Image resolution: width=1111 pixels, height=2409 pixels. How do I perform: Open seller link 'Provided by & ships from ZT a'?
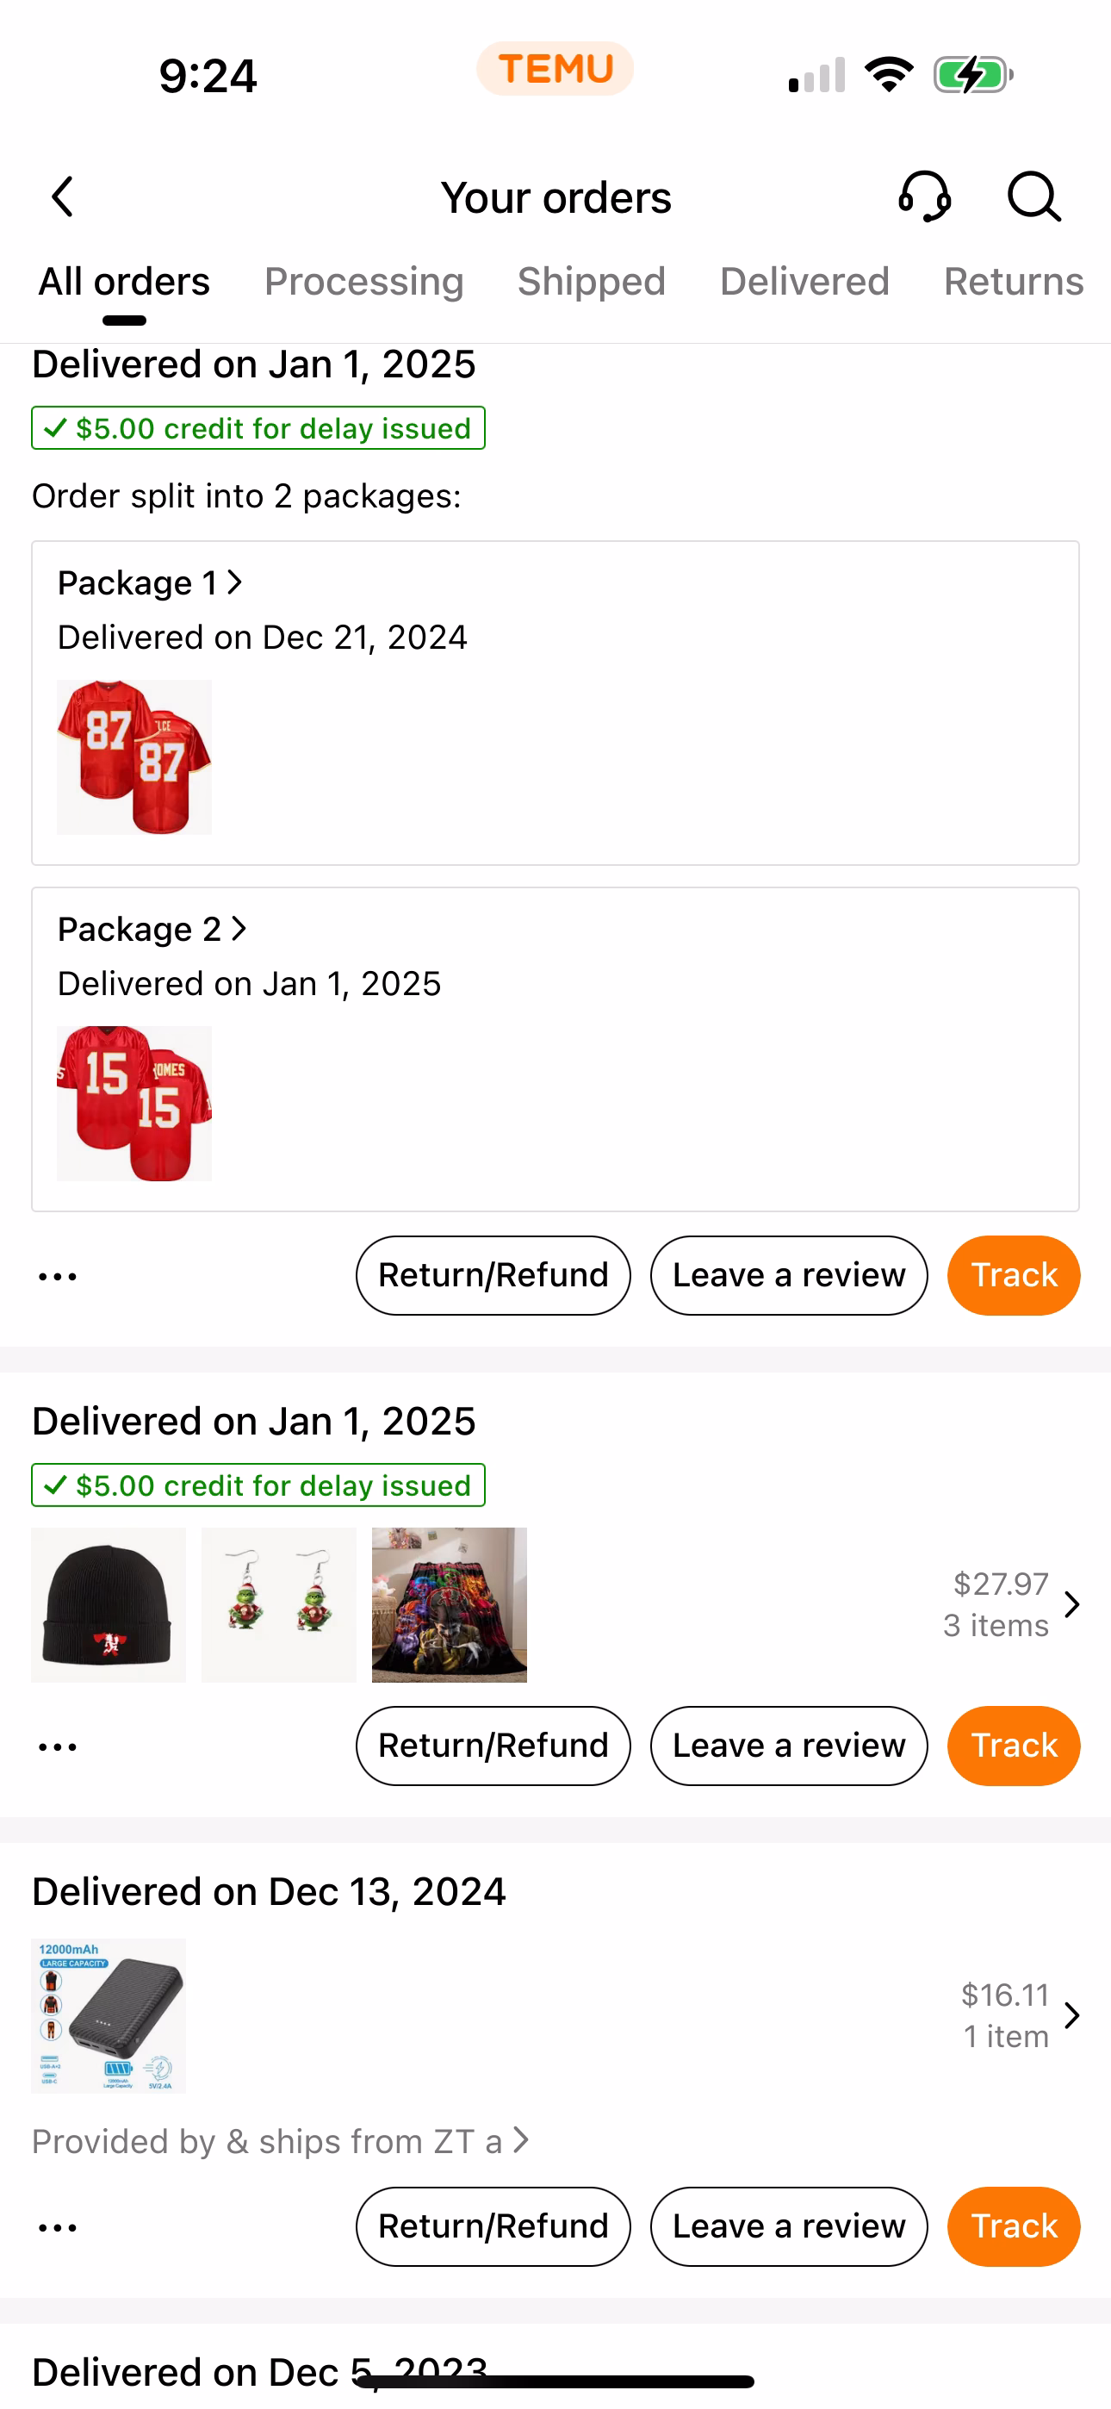click(281, 2142)
